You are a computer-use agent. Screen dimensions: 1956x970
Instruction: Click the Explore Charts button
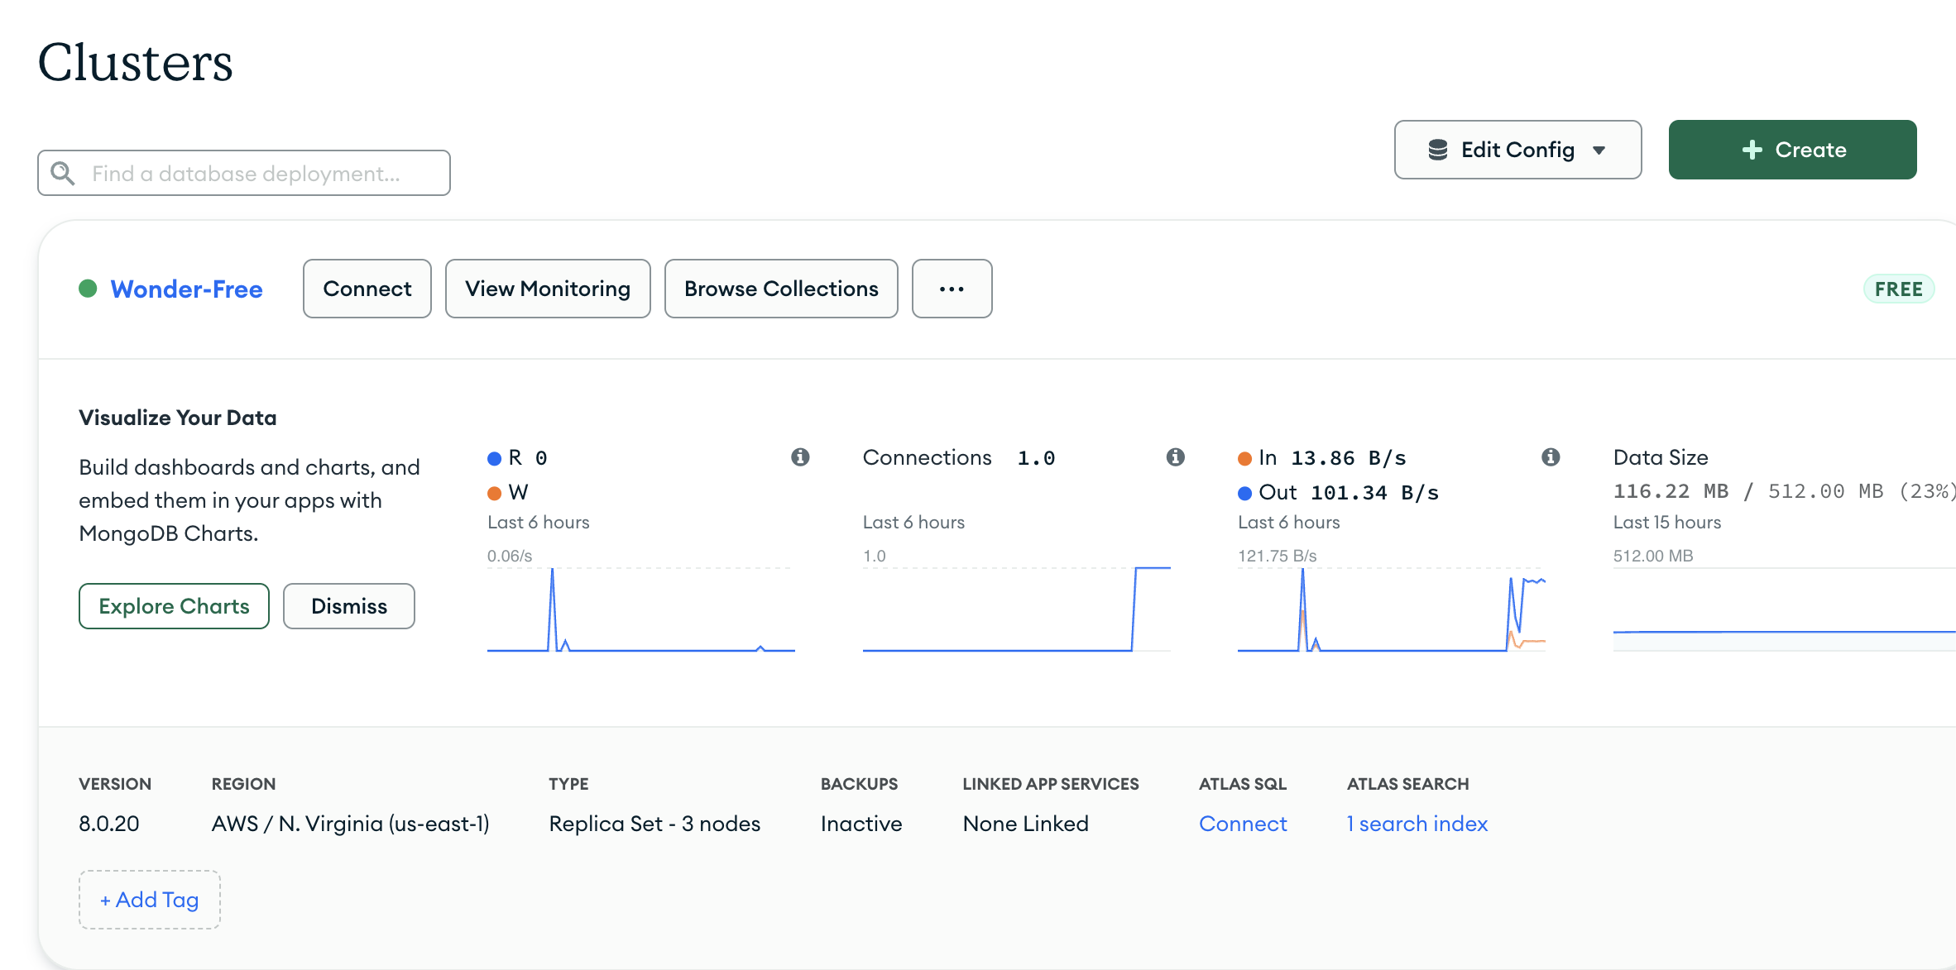click(174, 606)
